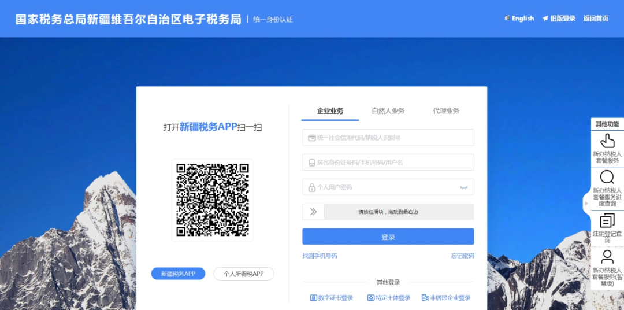
Task: Click the QR code image
Action: click(213, 200)
